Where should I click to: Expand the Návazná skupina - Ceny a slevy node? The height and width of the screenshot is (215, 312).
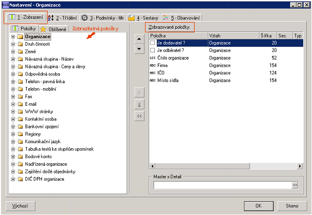coord(13,67)
